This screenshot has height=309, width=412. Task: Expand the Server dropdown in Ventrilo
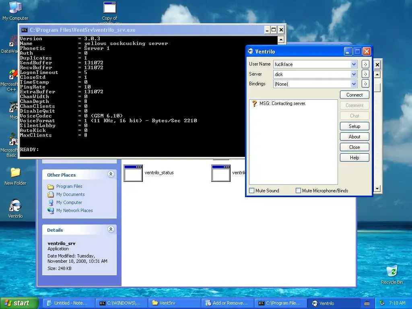point(354,74)
